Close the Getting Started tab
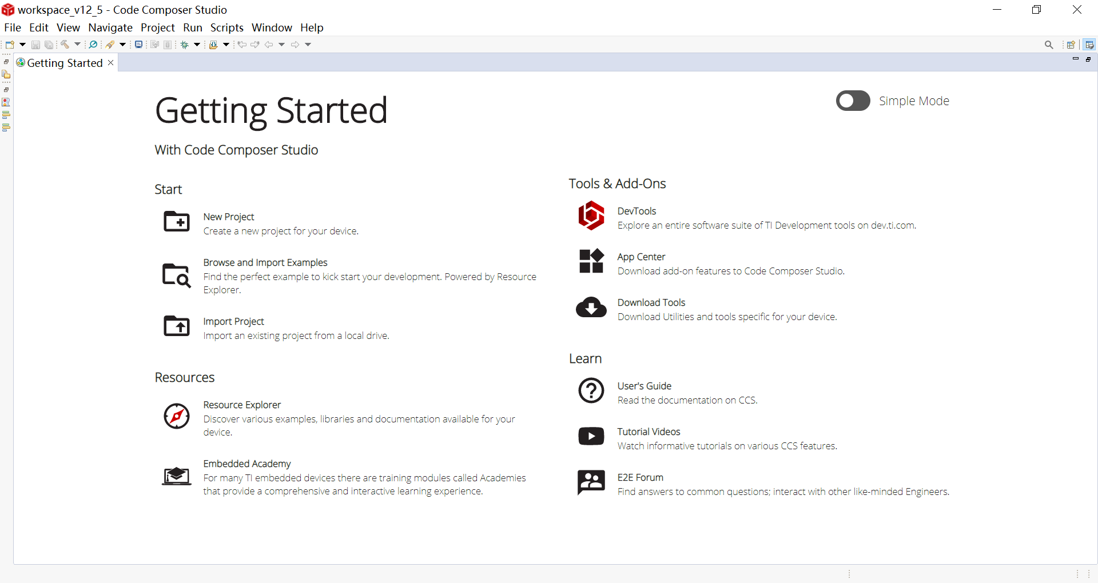This screenshot has height=583, width=1098. click(x=111, y=62)
